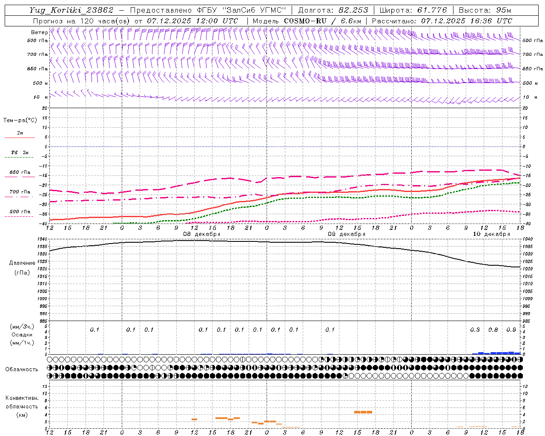Click the Тем-ра(°C) temperature panel label

coord(20,120)
